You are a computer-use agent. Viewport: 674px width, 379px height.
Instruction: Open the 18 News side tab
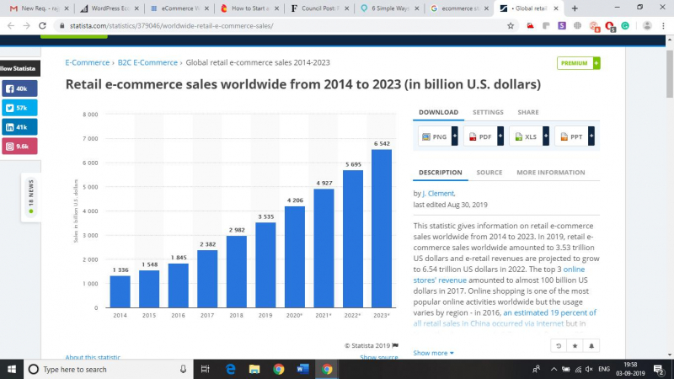(31, 197)
